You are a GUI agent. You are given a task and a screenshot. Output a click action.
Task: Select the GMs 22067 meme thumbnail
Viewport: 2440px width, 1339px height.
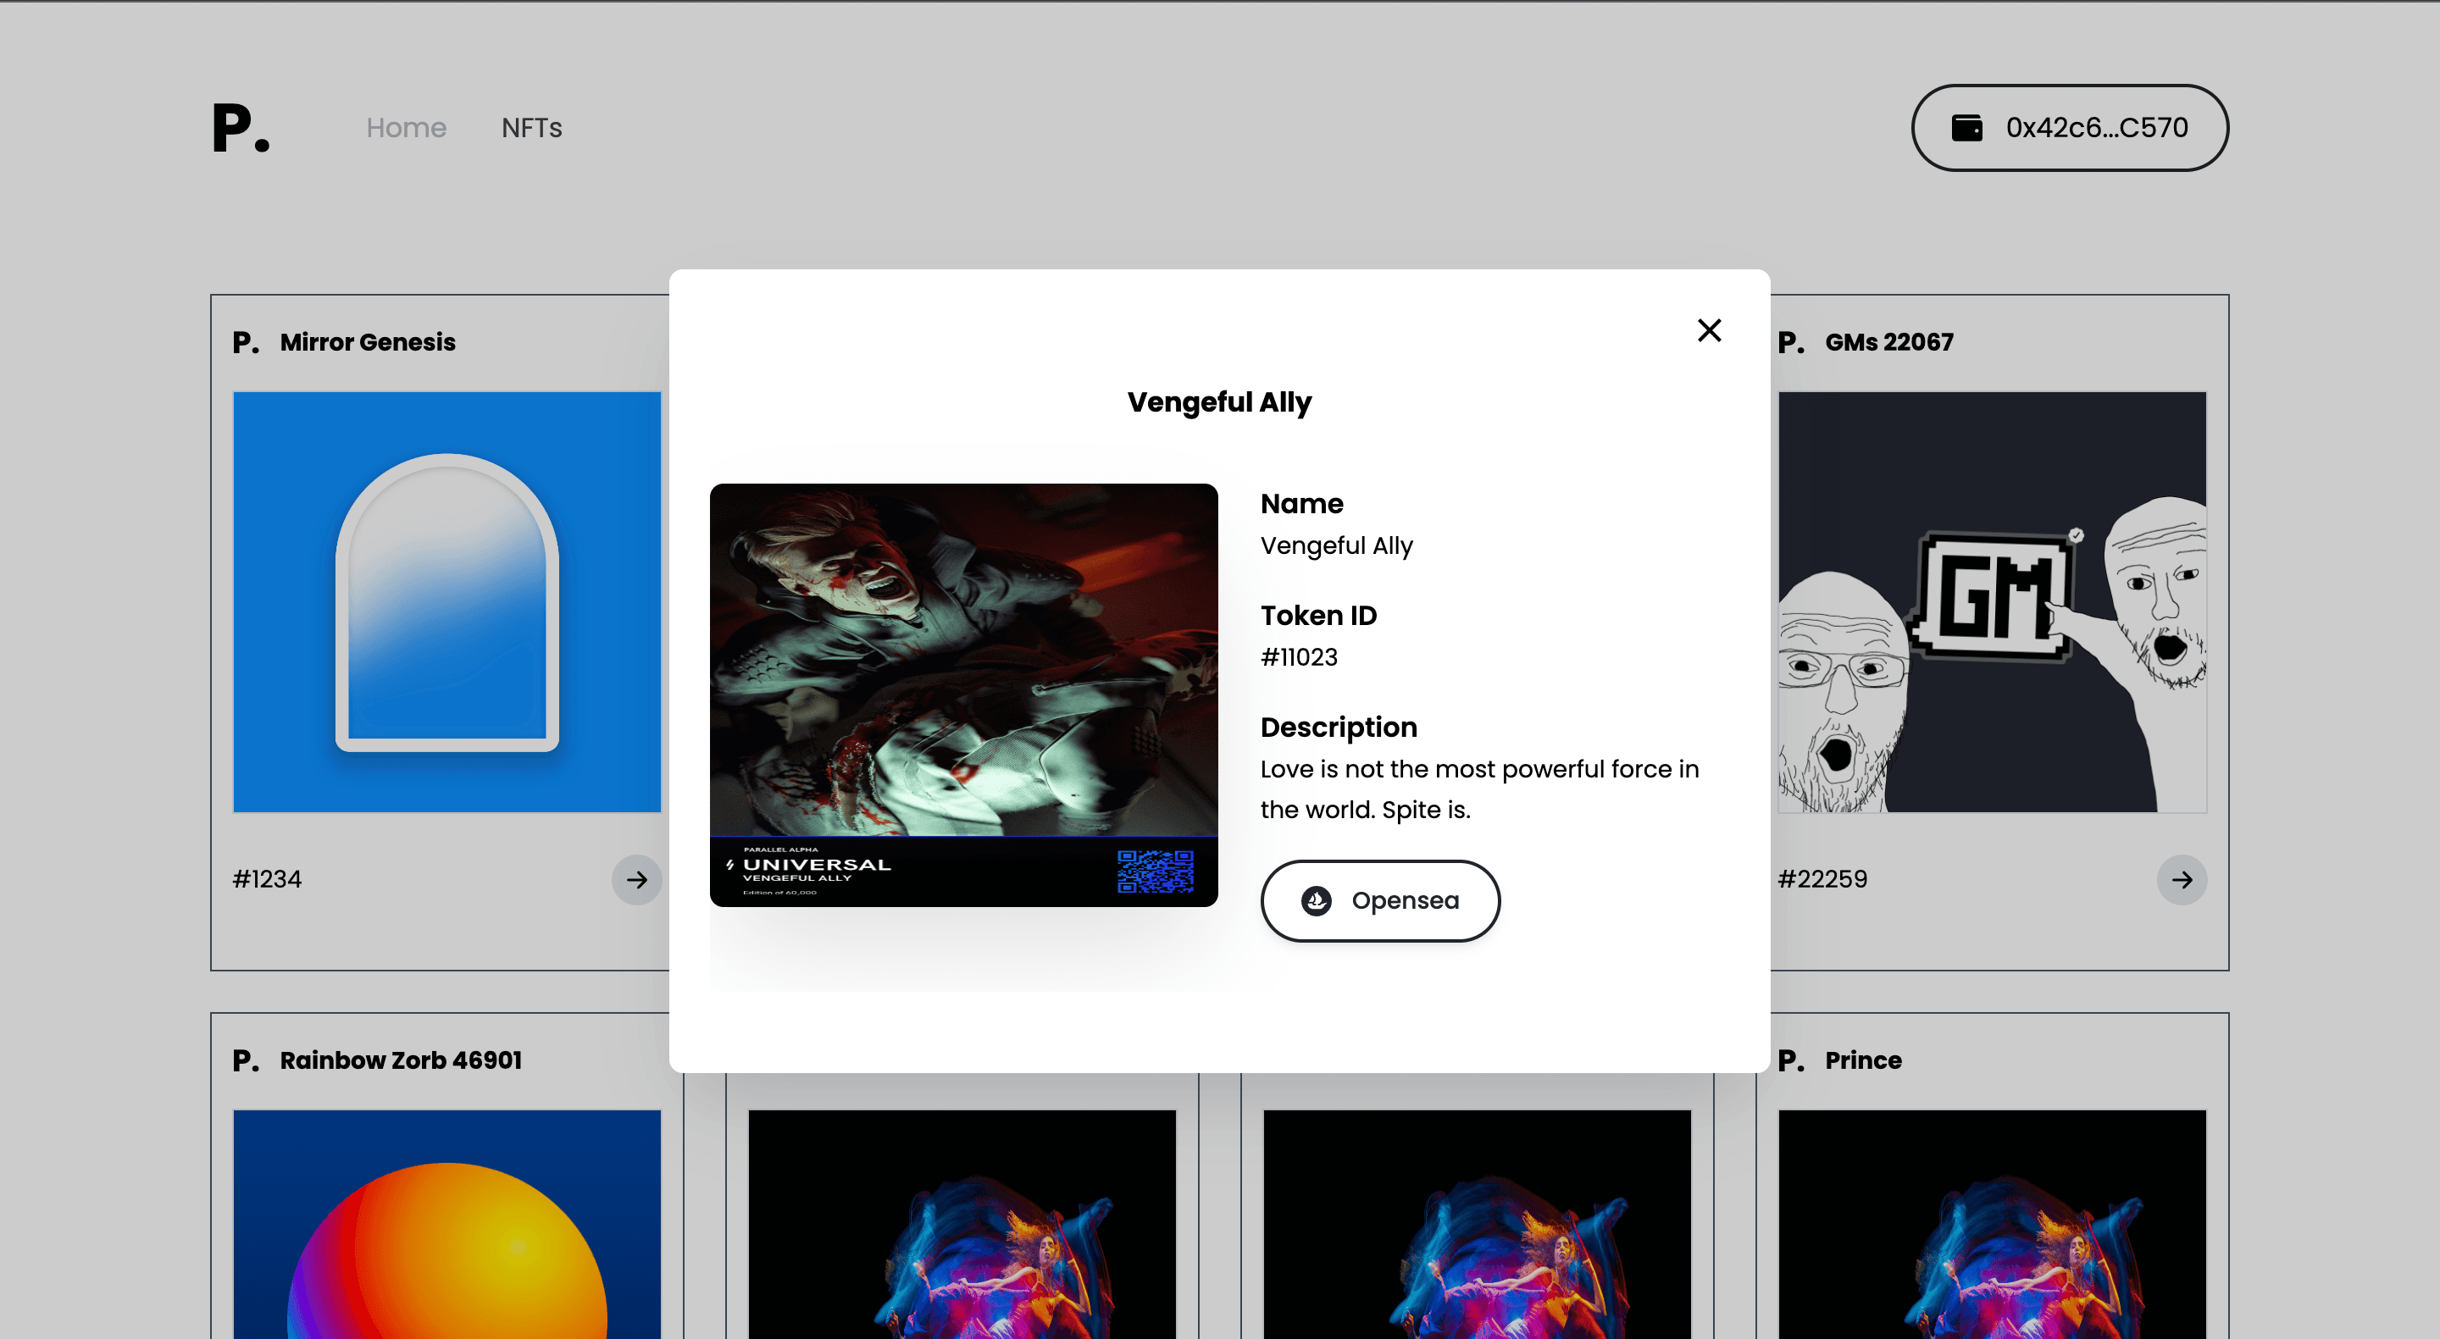click(1992, 602)
